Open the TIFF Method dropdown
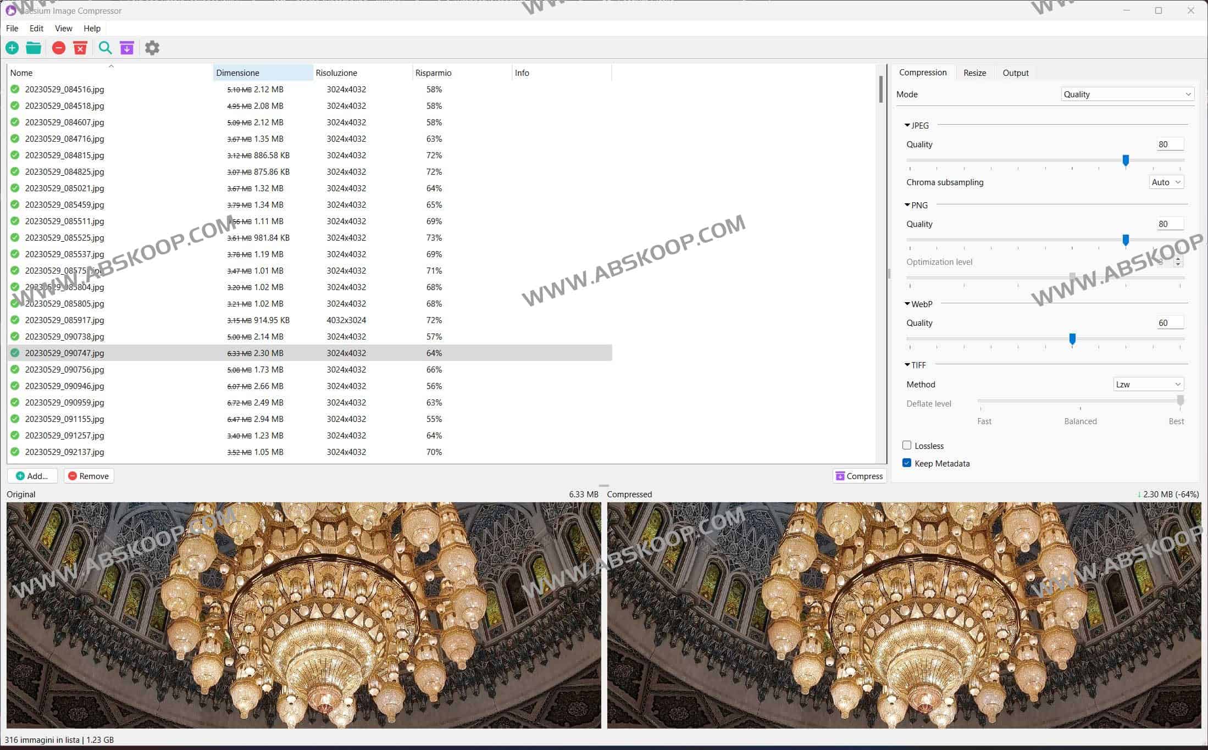Viewport: 1208px width, 750px height. click(1148, 384)
